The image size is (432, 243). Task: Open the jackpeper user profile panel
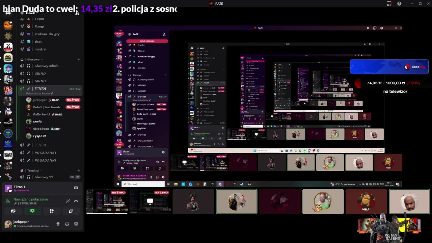pos(27,224)
